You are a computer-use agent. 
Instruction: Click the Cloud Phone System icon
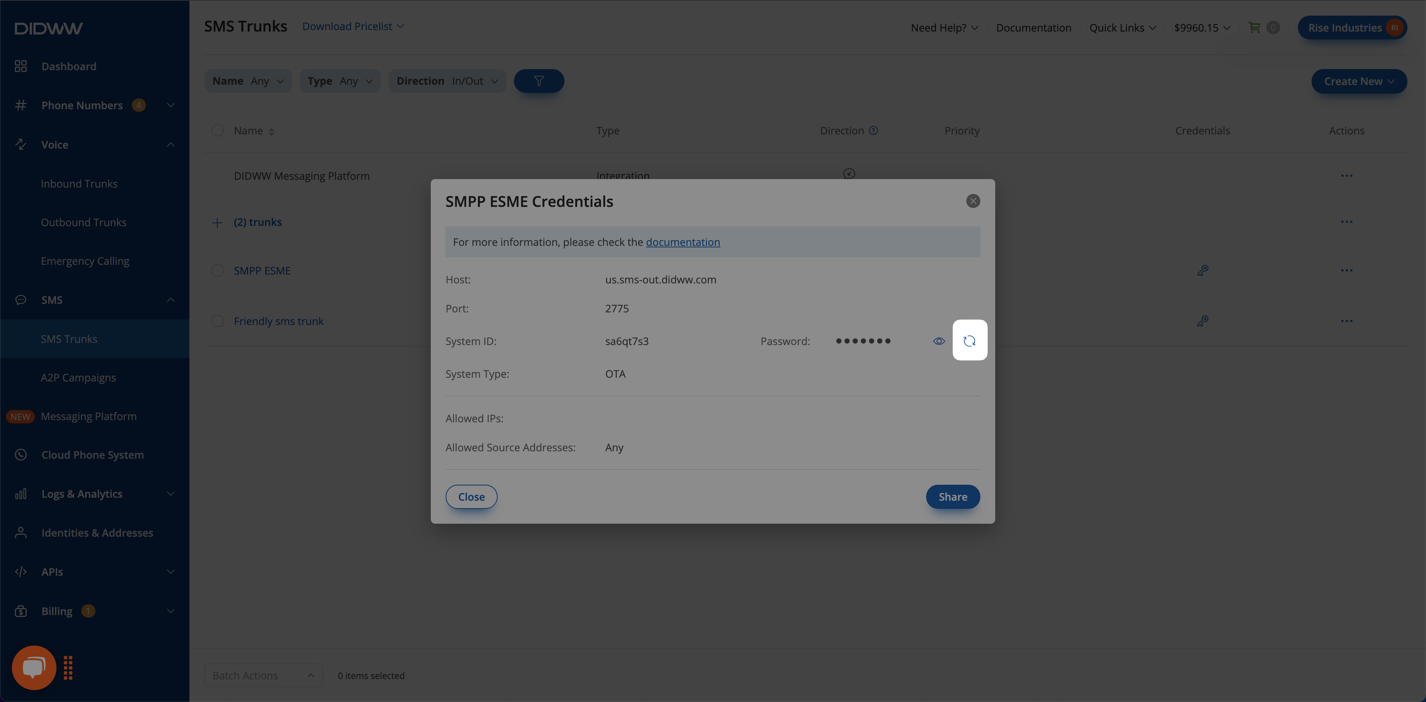coord(20,455)
